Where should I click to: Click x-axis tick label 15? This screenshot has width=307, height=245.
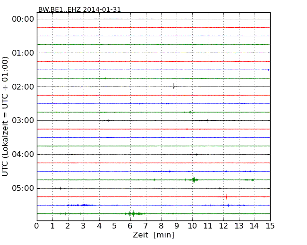270,226
